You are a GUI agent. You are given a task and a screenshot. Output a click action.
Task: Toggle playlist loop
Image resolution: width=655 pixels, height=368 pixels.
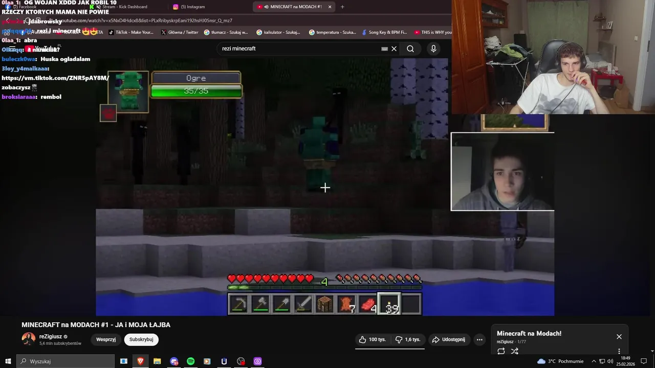[501, 351]
